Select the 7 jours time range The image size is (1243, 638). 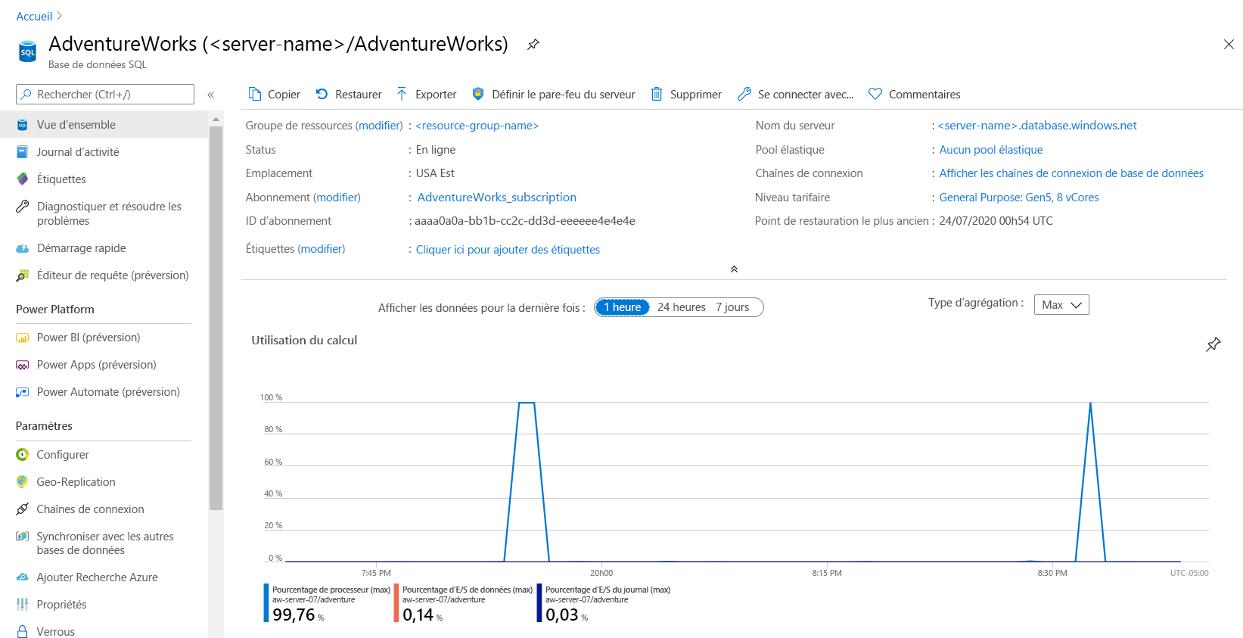(x=732, y=307)
